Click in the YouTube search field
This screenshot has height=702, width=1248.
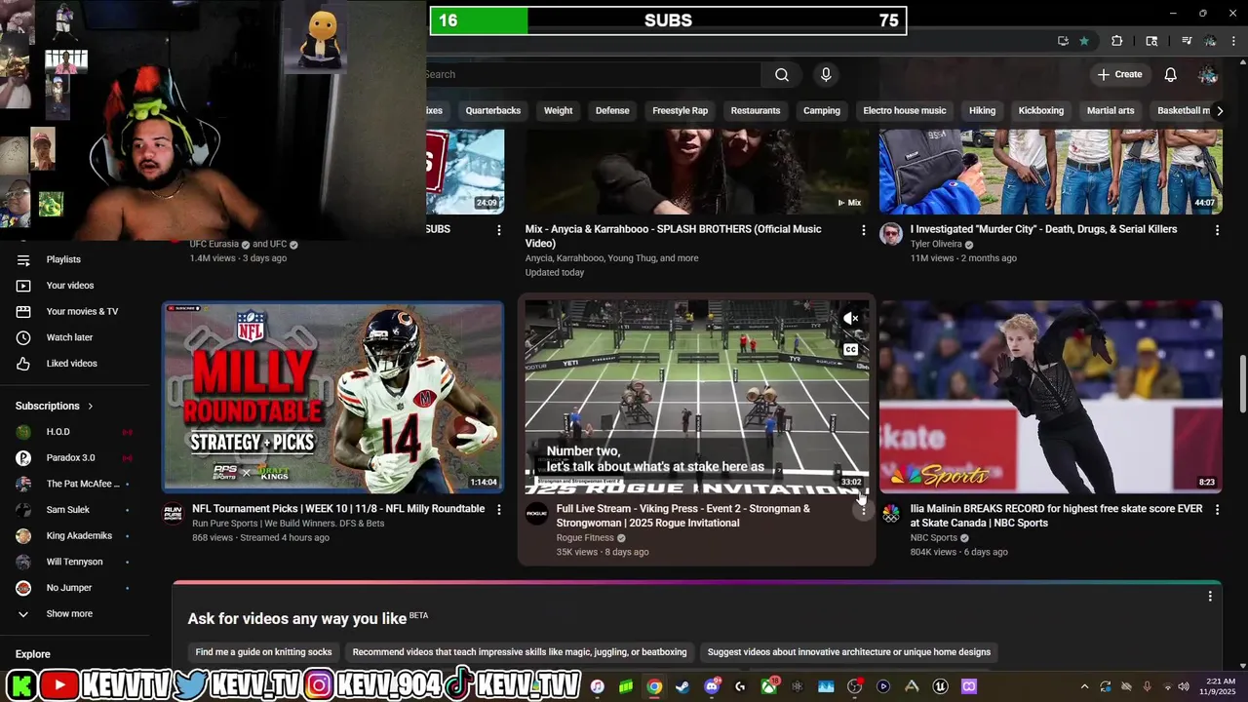[593, 75]
